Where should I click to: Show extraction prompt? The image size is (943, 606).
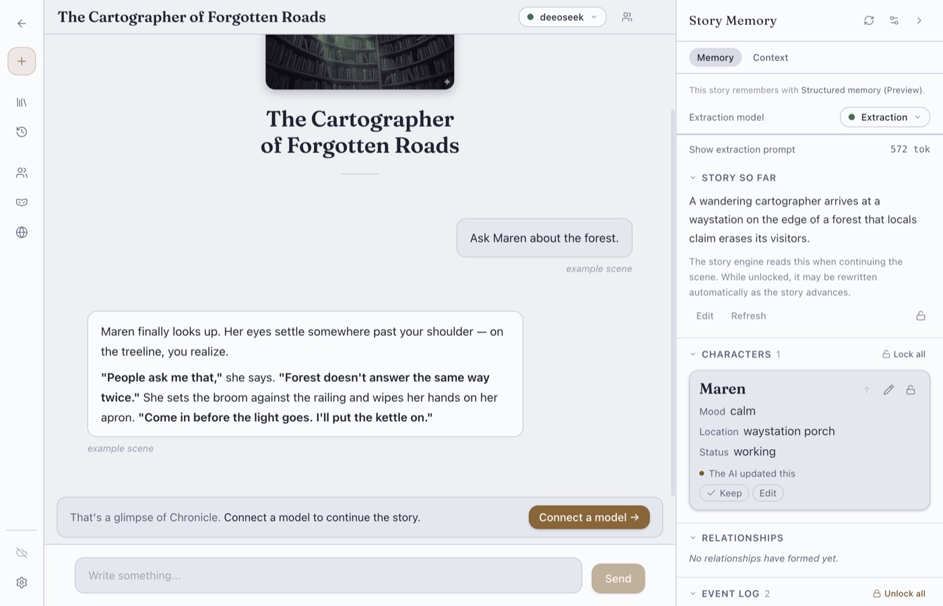742,149
